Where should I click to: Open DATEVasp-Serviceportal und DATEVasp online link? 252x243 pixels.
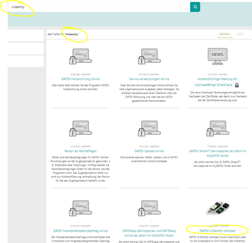[x=149, y=233]
